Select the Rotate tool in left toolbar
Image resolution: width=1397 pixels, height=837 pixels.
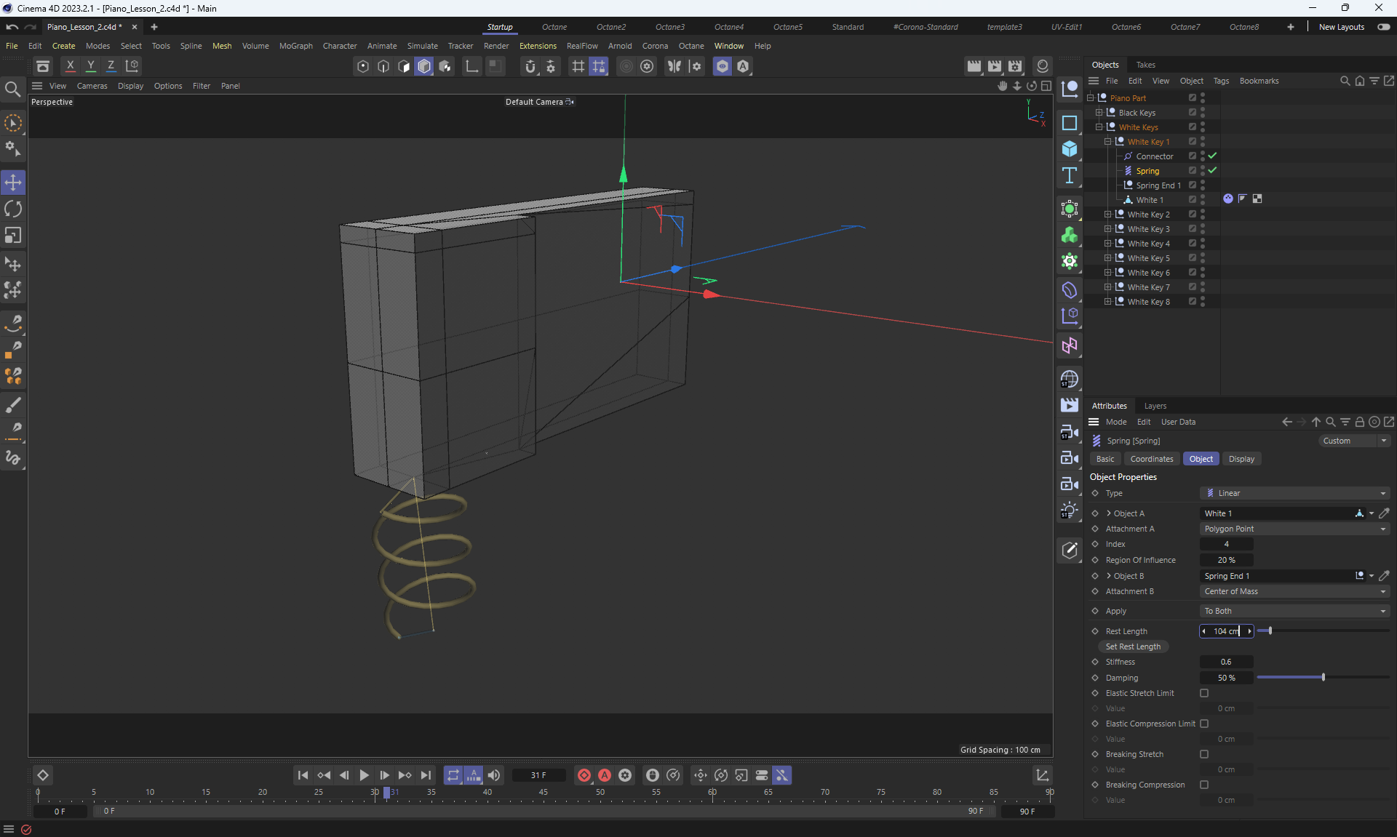13,209
